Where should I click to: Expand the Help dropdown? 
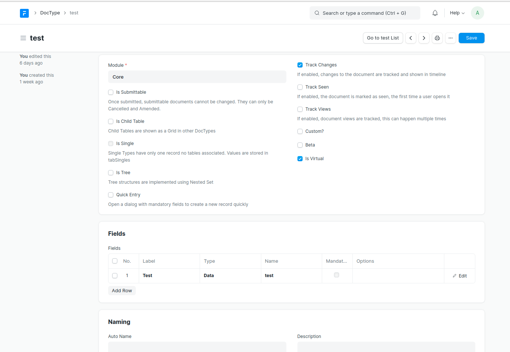[457, 13]
